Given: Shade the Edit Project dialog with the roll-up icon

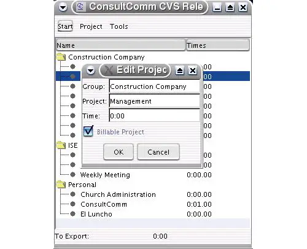Looking at the screenshot, I should pos(180,71).
